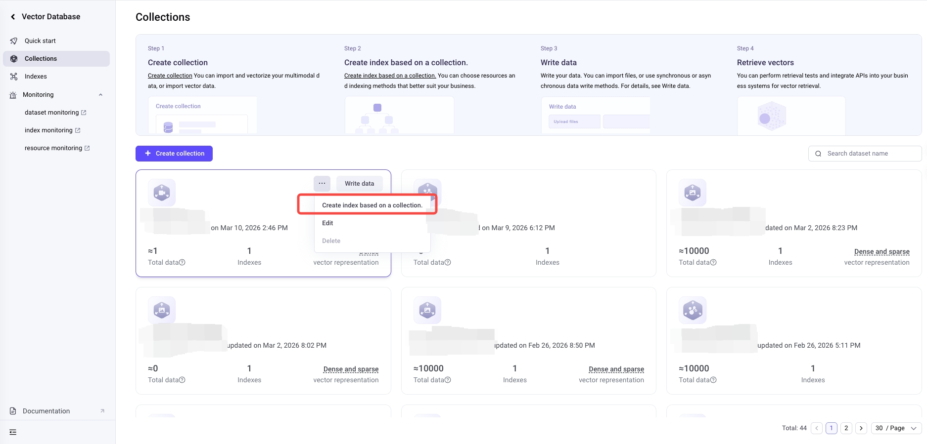Focus the Search dataset name field
This screenshot has width=927, height=444.
tap(871, 154)
